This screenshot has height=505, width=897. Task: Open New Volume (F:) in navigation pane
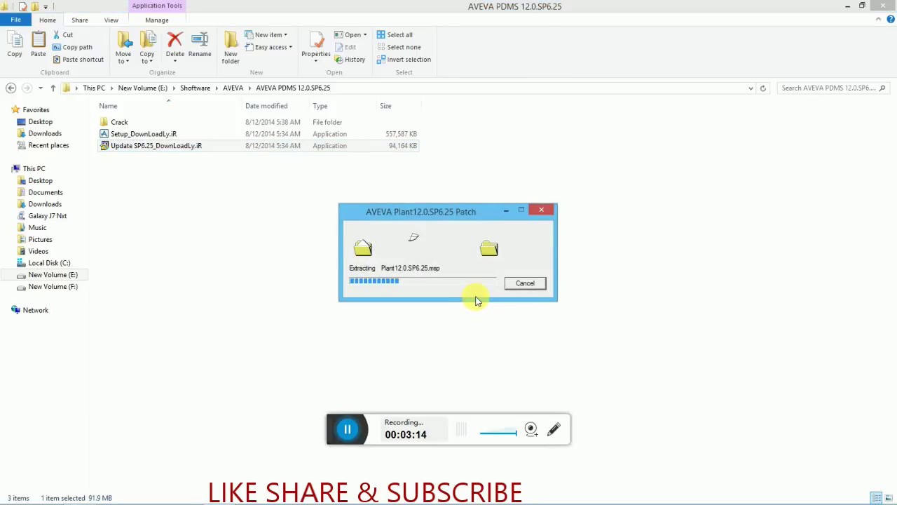pyautogui.click(x=53, y=287)
